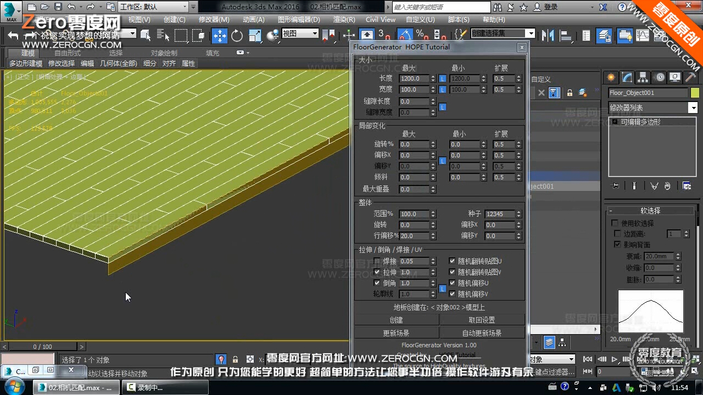Click the 创建 button in FloorGenerator
The height and width of the screenshot is (395, 703).
396,320
